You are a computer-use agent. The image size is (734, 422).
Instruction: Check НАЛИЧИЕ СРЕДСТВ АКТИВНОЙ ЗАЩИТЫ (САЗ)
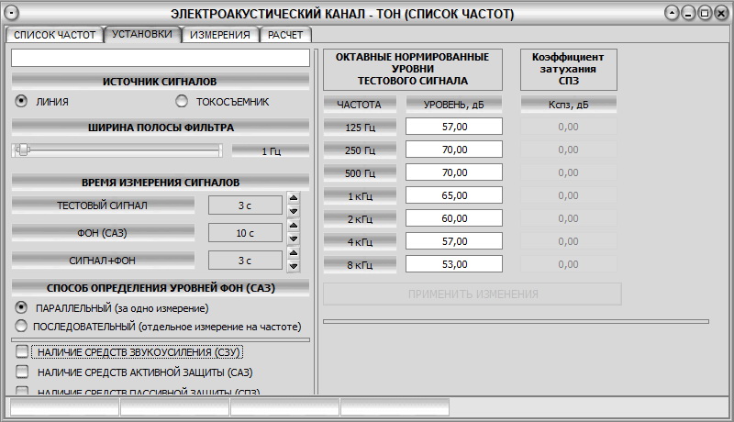pyautogui.click(x=22, y=372)
